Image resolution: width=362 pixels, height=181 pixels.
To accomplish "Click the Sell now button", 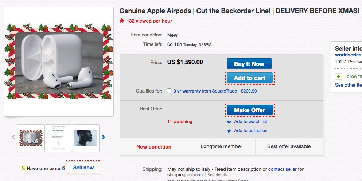I will point(83,168).
